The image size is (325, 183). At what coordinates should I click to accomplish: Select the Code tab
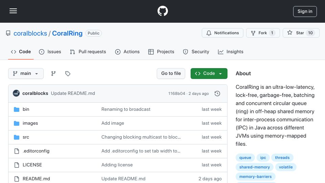[21, 52]
